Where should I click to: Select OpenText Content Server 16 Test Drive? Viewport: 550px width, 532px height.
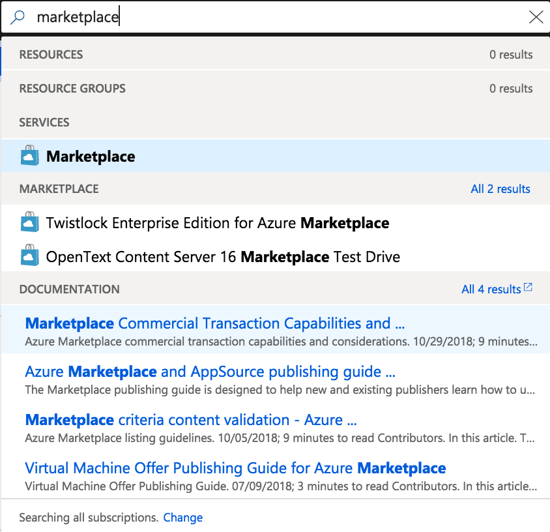point(223,257)
